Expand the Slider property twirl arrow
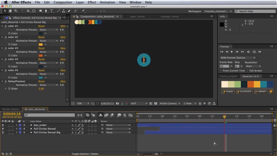This screenshot has width=277, height=156. (6, 89)
